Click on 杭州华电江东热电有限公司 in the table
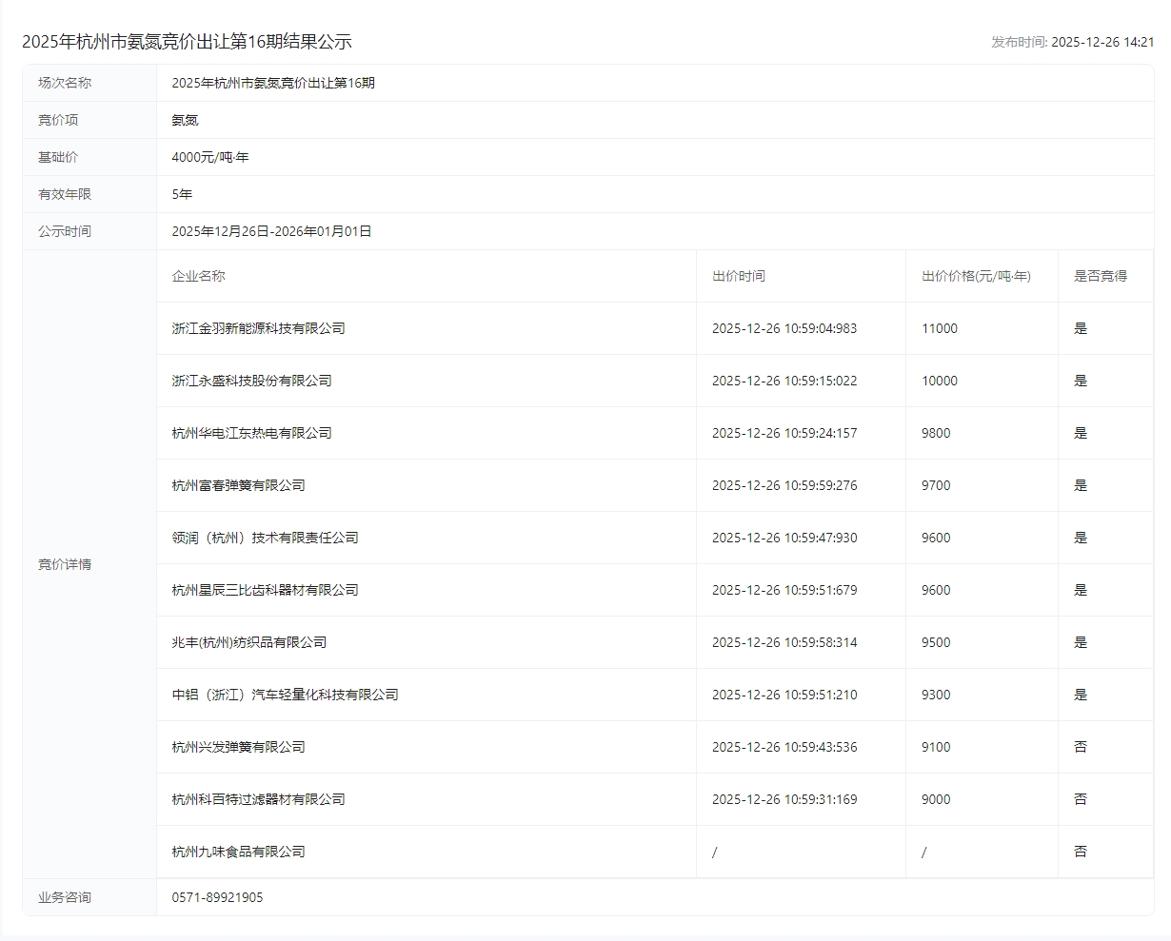Image resolution: width=1171 pixels, height=941 pixels. click(x=251, y=433)
